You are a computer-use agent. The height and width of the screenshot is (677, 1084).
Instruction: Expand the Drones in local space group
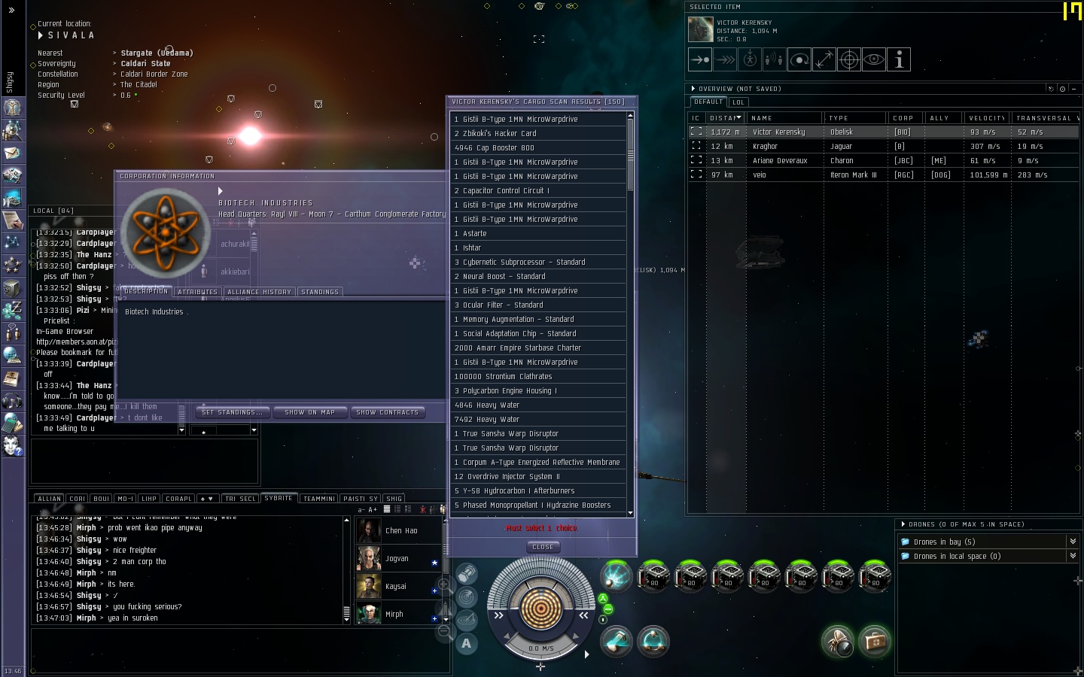pos(1073,556)
